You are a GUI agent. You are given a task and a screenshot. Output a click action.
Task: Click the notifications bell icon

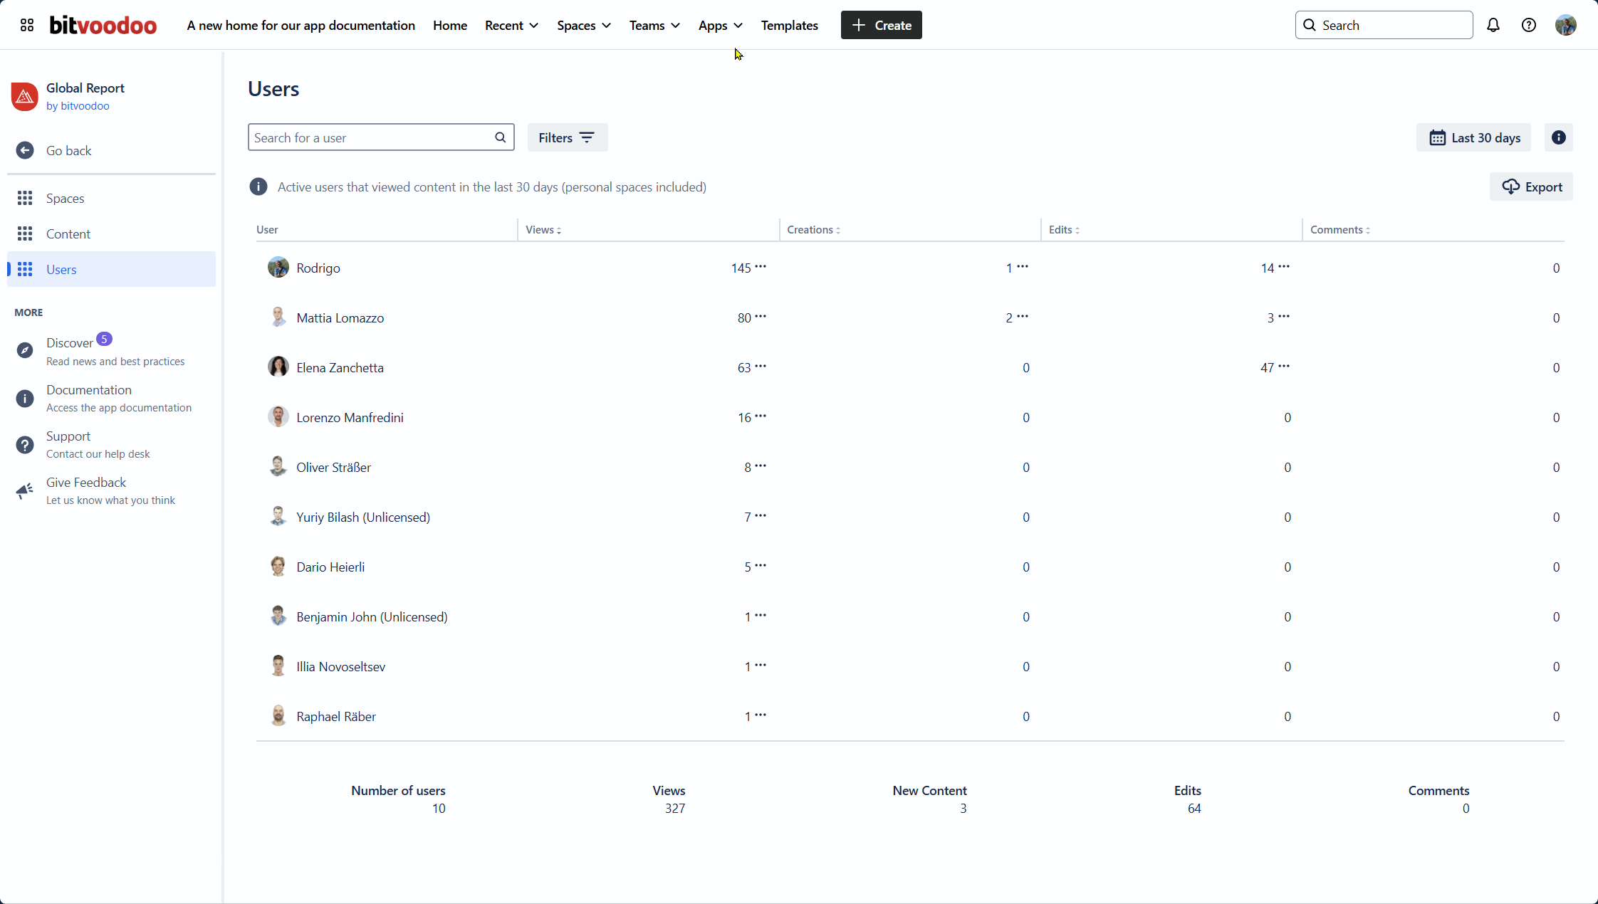coord(1493,25)
